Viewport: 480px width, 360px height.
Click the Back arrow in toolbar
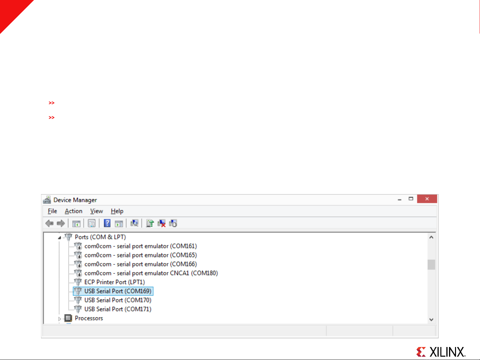[x=49, y=223]
